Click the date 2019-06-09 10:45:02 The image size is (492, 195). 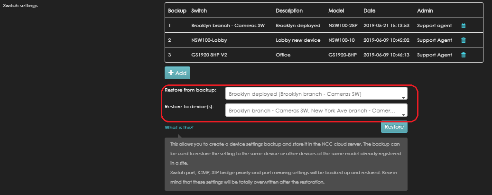pyautogui.click(x=386, y=40)
